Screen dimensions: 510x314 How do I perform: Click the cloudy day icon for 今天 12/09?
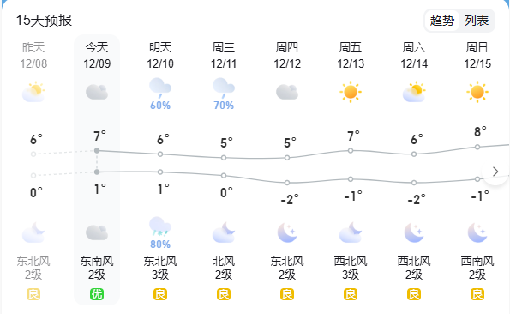click(97, 92)
